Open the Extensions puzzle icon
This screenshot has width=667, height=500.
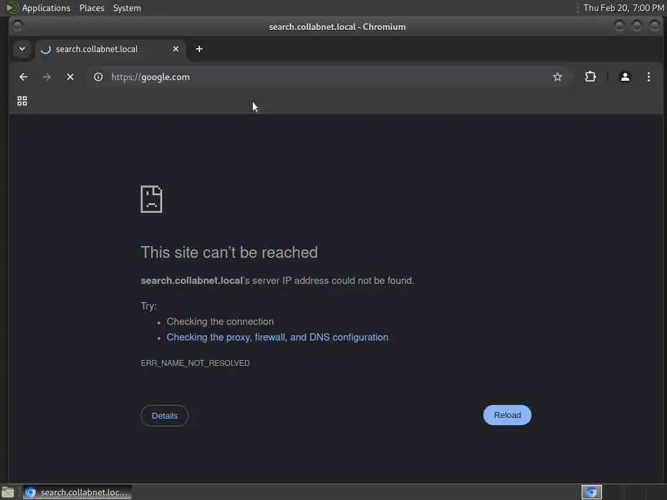(x=590, y=77)
